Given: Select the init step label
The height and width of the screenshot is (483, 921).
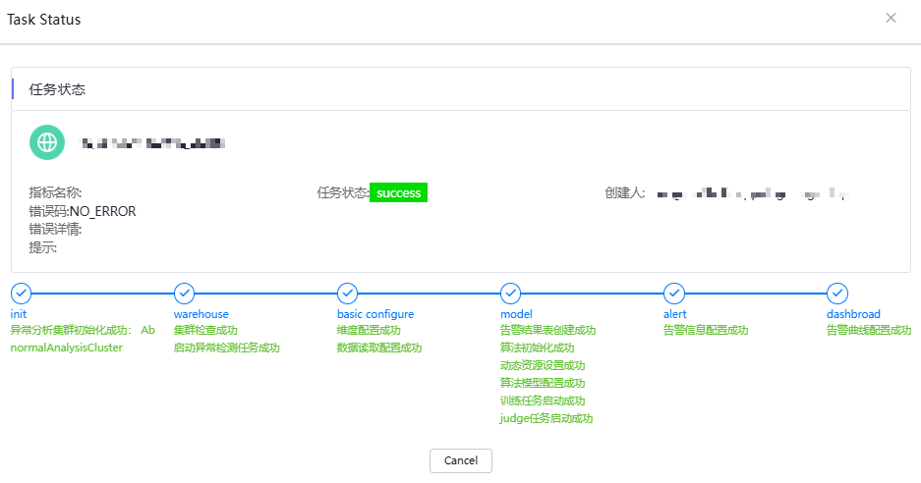Looking at the screenshot, I should pyautogui.click(x=19, y=314).
